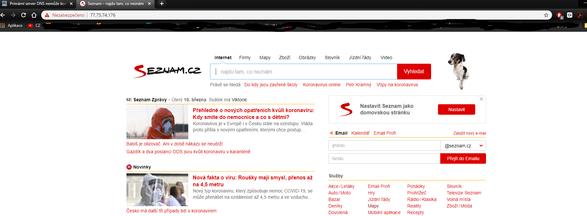Expand the @seznam.cz email domain dropdown
Image resolution: width=587 pixels, height=216 pixels.
[x=463, y=146]
